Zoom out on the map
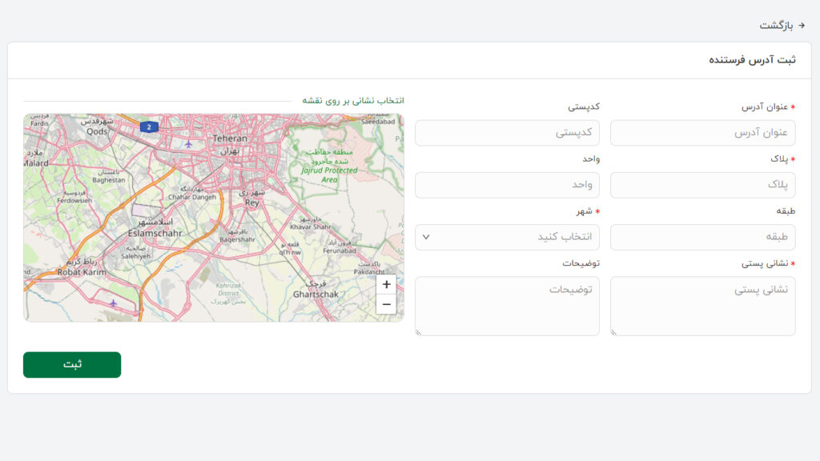The width and height of the screenshot is (820, 461). tap(386, 304)
